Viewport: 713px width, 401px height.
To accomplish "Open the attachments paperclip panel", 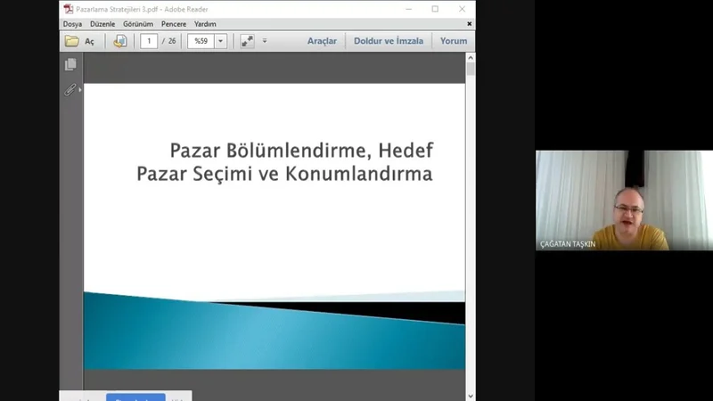I will (70, 90).
